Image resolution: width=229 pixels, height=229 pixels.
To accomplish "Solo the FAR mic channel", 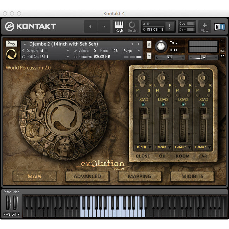I will [x=209, y=95].
